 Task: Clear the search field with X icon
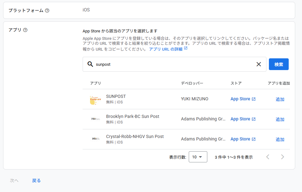259,64
